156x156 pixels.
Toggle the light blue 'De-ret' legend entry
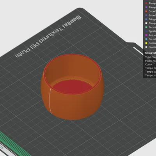151,39
